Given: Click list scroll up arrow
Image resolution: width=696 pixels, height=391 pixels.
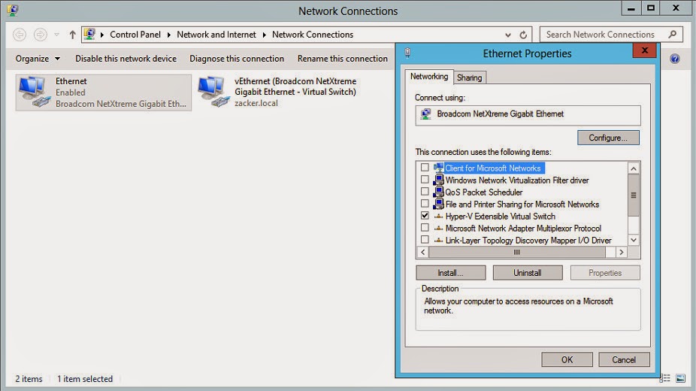Looking at the screenshot, I should click(x=634, y=168).
